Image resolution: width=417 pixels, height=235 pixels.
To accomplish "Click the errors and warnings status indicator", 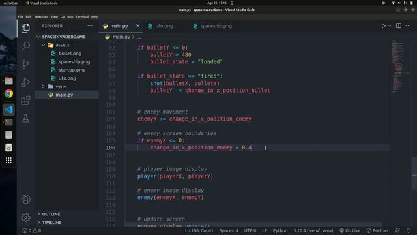I will [x=32, y=230].
